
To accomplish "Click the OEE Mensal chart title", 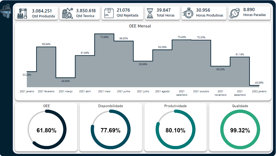I will tap(140, 26).
